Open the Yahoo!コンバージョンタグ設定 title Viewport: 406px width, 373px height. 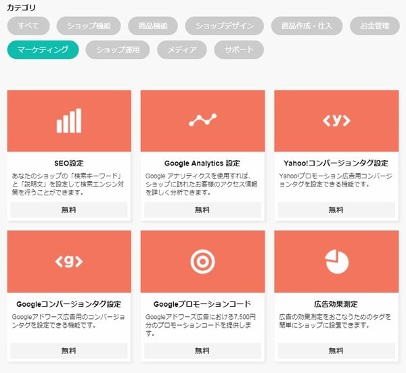tap(336, 163)
